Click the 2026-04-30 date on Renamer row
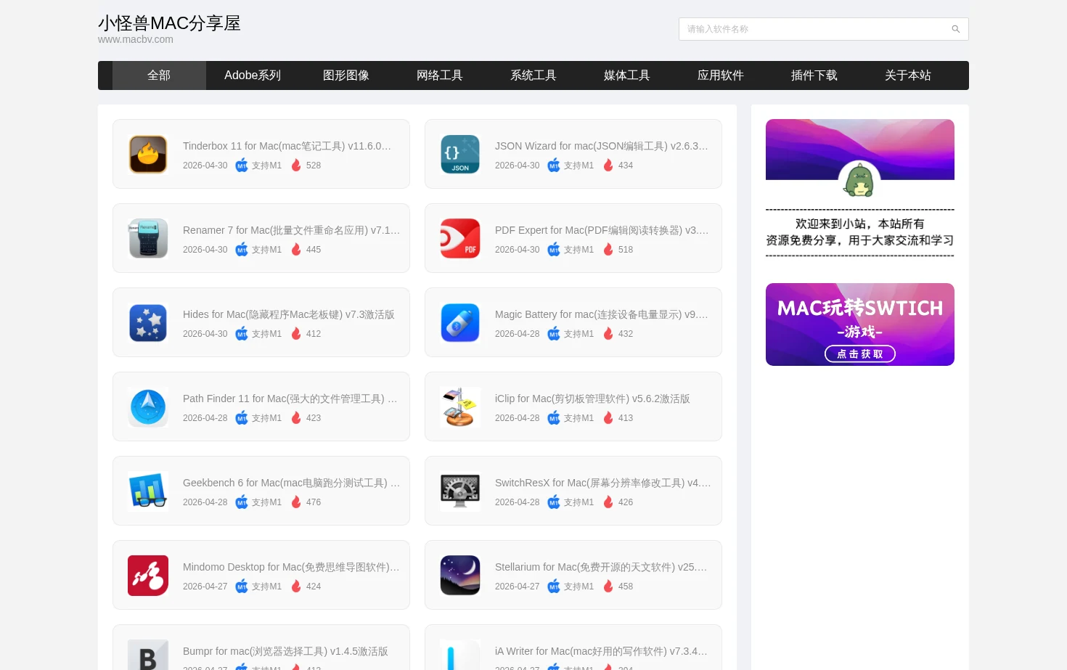 pyautogui.click(x=205, y=250)
